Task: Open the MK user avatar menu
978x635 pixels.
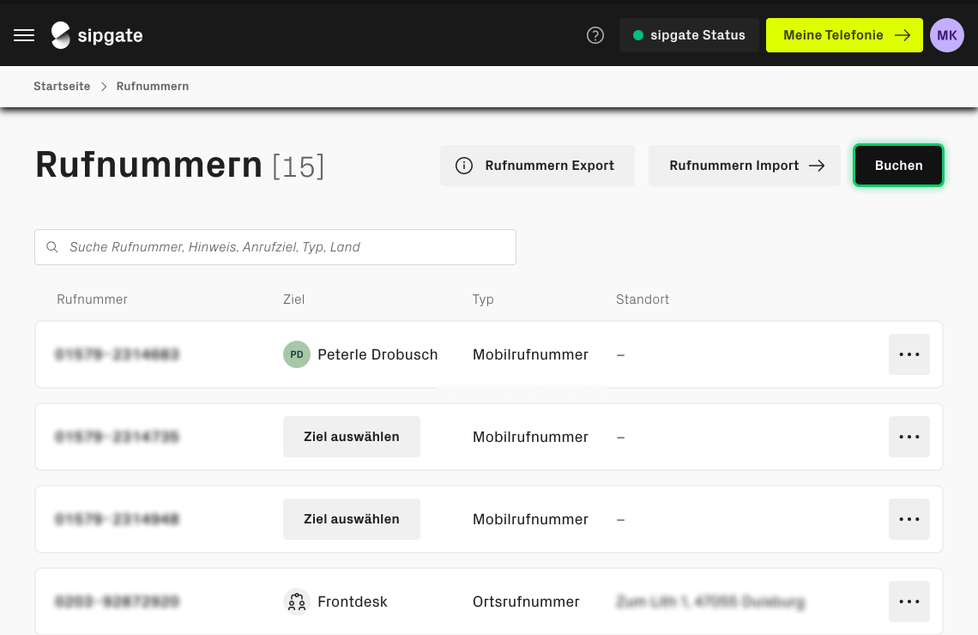Action: click(947, 35)
